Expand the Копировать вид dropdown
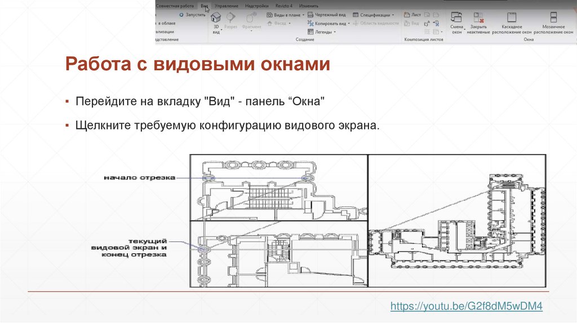577x323 pixels. tap(349, 24)
